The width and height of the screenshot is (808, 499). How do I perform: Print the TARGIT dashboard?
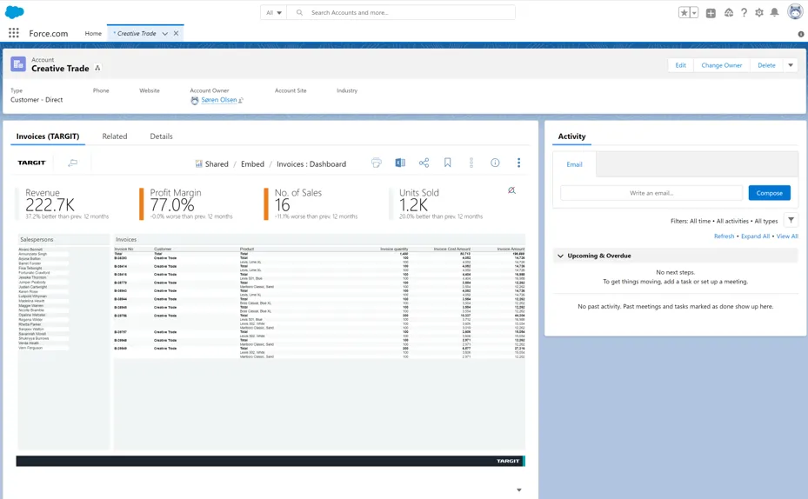pyautogui.click(x=377, y=163)
